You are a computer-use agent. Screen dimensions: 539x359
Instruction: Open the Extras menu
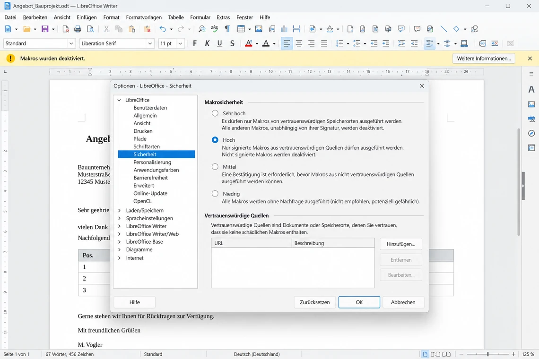(223, 17)
